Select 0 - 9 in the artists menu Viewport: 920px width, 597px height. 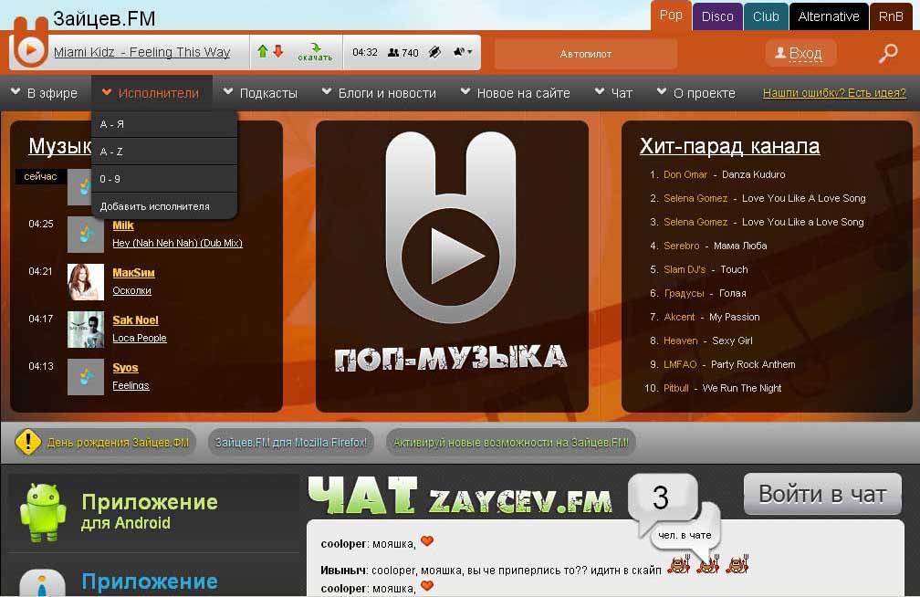coord(164,179)
